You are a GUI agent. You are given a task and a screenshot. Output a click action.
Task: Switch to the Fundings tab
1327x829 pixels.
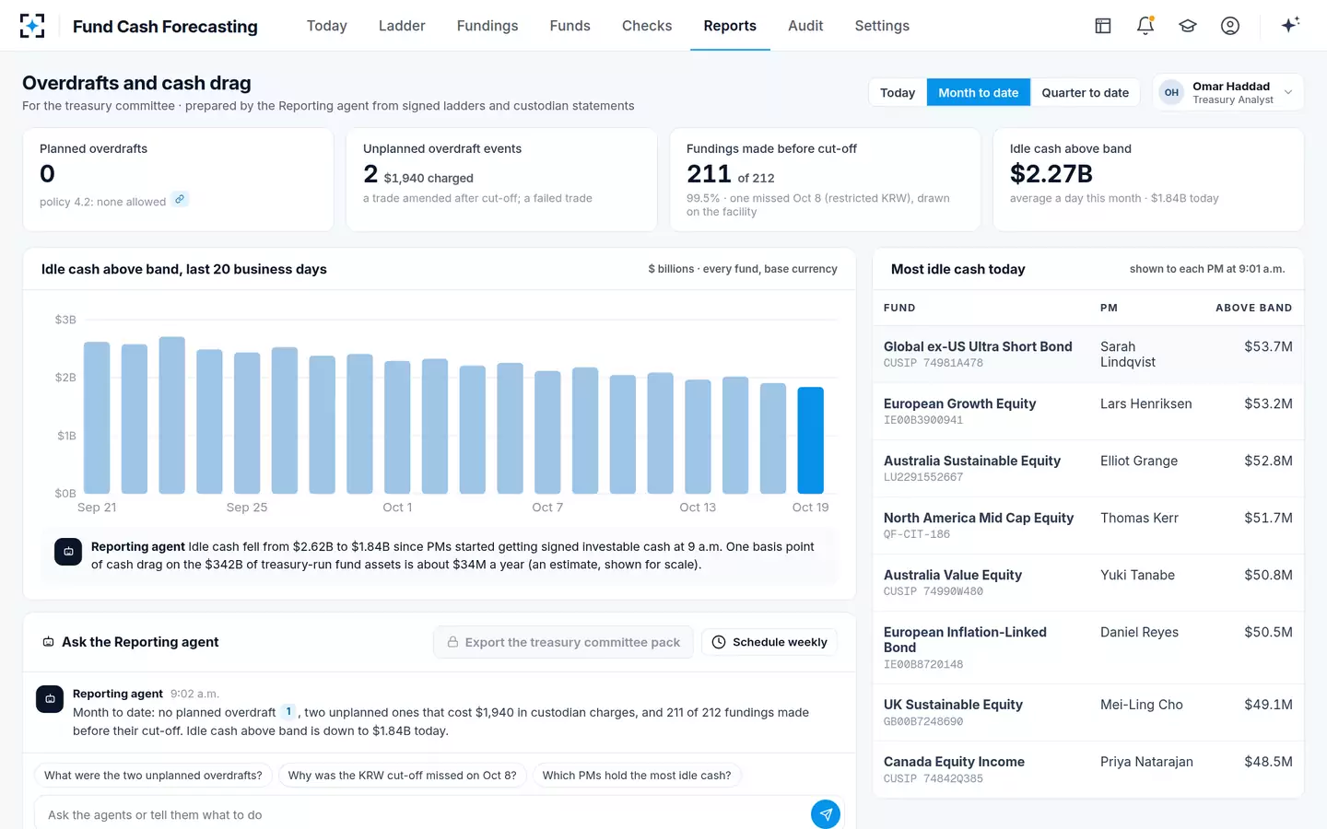pyautogui.click(x=487, y=26)
